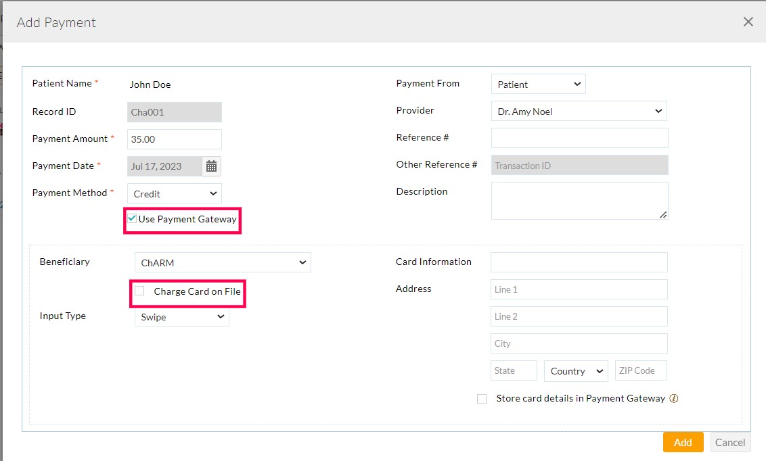Focus the Reference # input field
The height and width of the screenshot is (461, 766).
579,138
